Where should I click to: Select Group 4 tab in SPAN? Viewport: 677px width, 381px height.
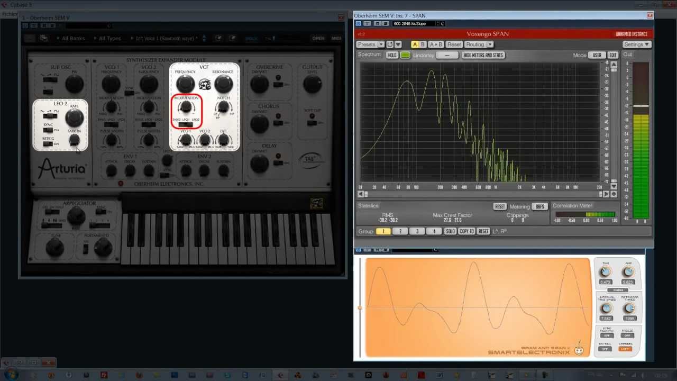point(434,231)
